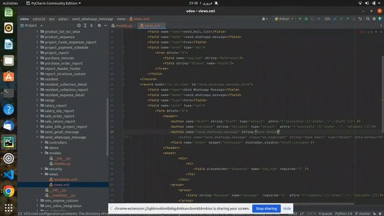Open PyCharm Community Edition app menu

coord(53,3)
